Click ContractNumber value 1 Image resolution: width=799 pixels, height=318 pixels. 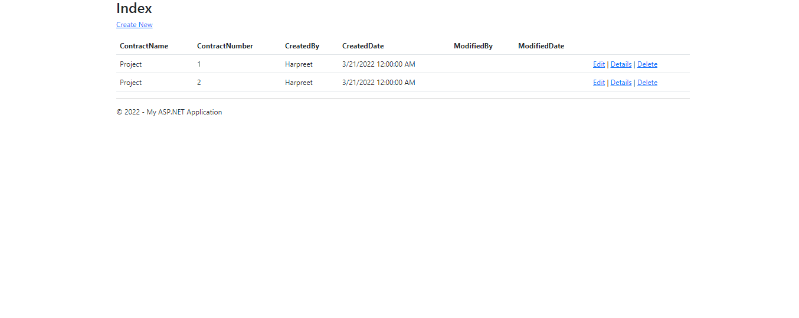[199, 64]
